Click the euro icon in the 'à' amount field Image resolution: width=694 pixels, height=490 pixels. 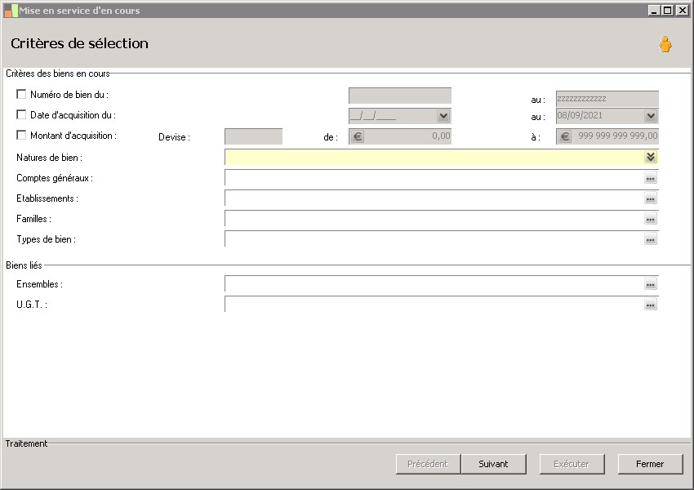click(565, 136)
